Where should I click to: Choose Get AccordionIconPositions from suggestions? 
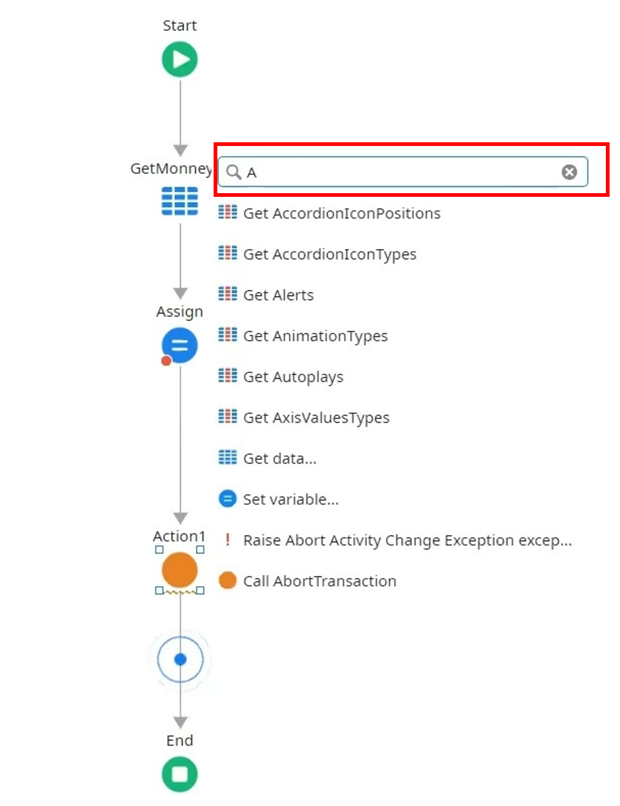(341, 214)
